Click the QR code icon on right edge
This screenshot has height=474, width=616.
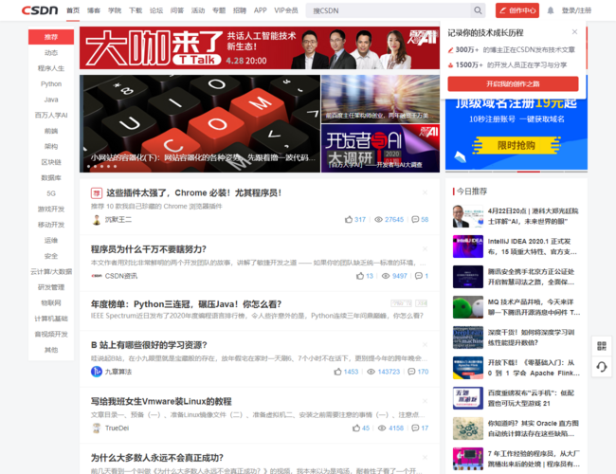(602, 346)
